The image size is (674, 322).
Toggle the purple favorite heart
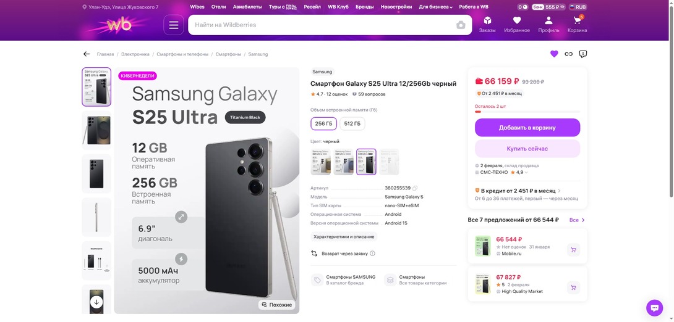coord(554,54)
